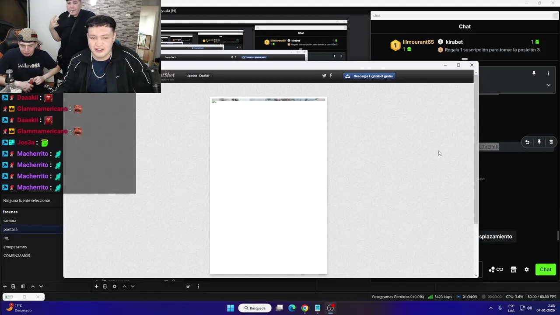
Task: Open OBS Studio from the taskbar
Action: 330,308
